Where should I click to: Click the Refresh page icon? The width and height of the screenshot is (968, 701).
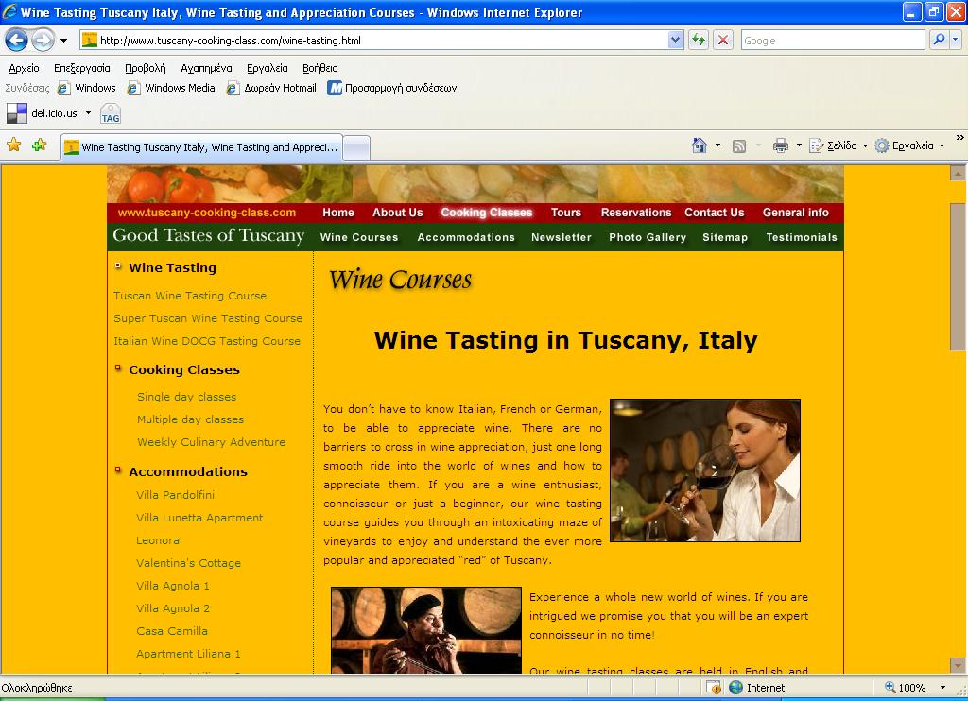point(699,40)
